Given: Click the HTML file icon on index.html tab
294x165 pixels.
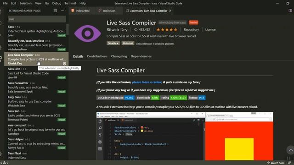Looking at the screenshot, I should [x=73, y=11].
